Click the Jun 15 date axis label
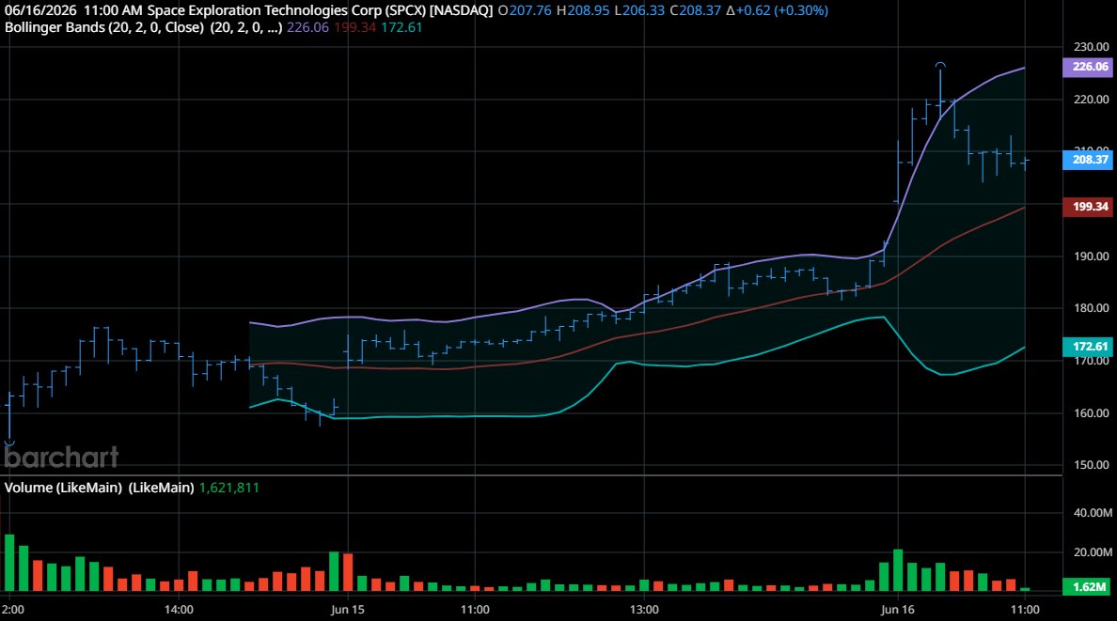Image resolution: width=1117 pixels, height=621 pixels. click(x=348, y=610)
